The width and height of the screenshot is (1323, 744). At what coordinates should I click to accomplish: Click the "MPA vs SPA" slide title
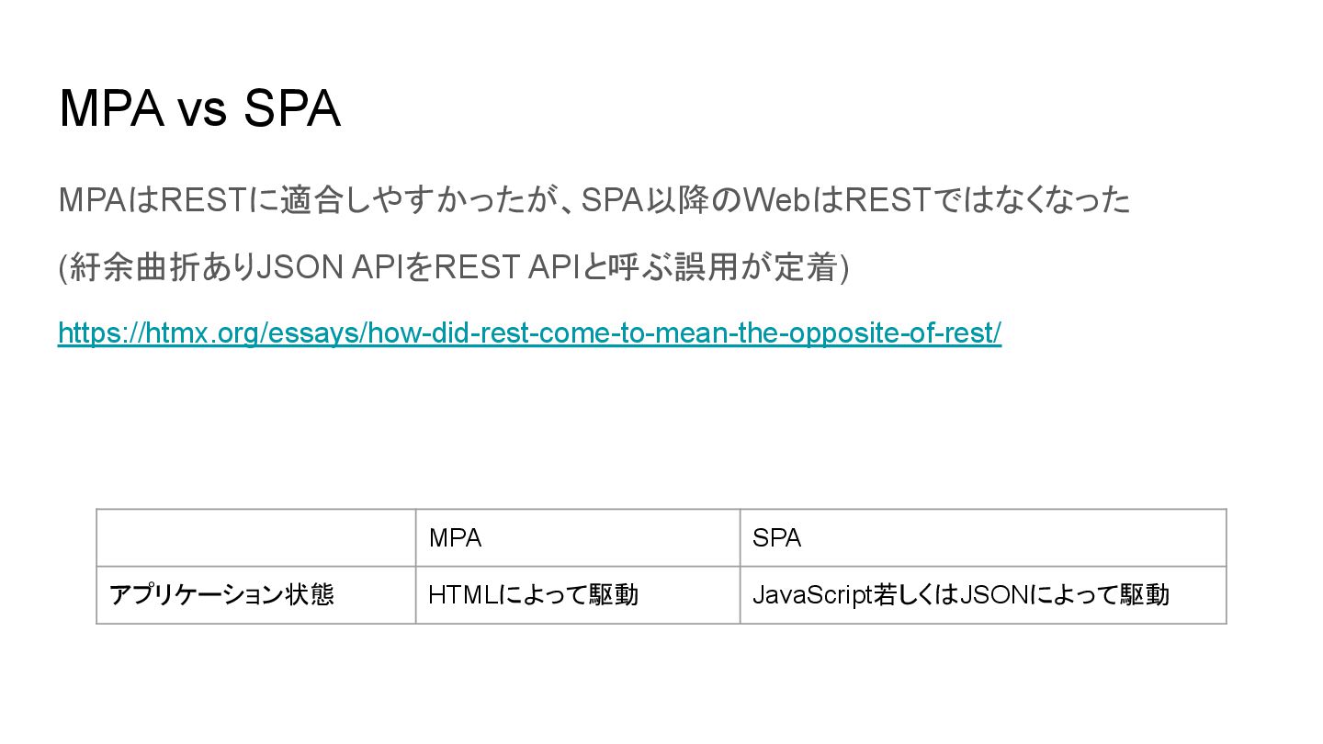(x=199, y=109)
